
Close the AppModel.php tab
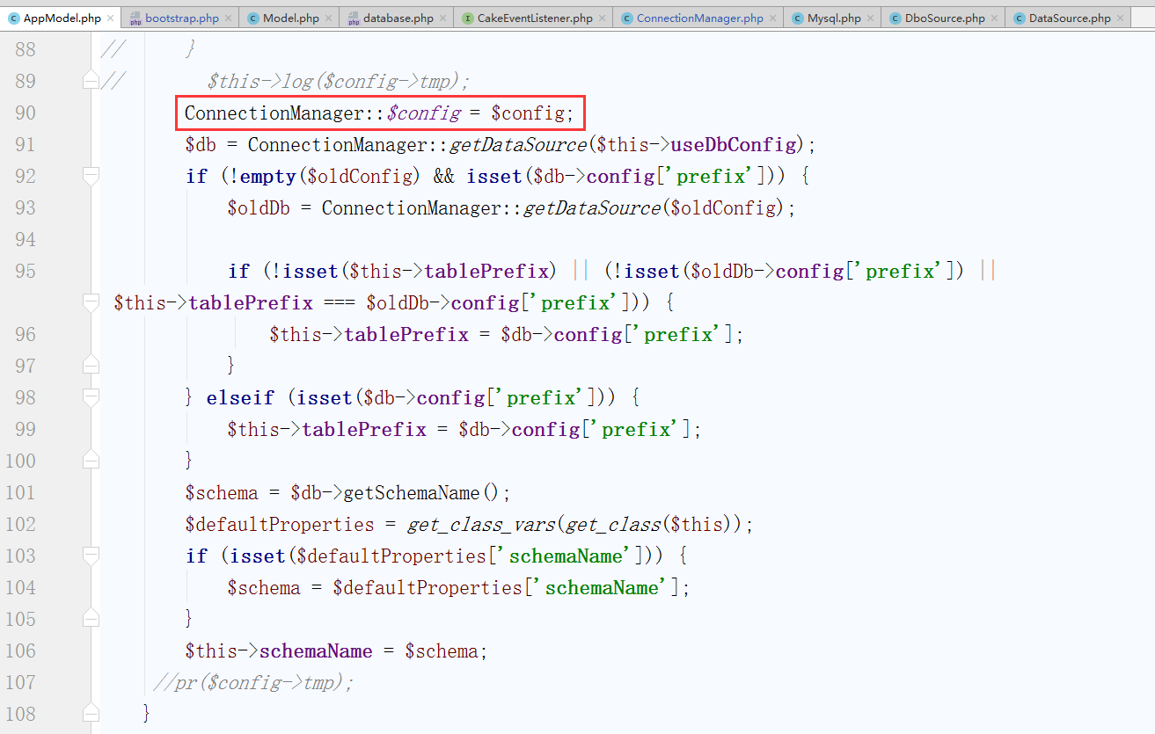[109, 18]
